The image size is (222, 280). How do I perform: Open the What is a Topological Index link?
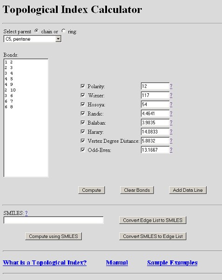45,263
